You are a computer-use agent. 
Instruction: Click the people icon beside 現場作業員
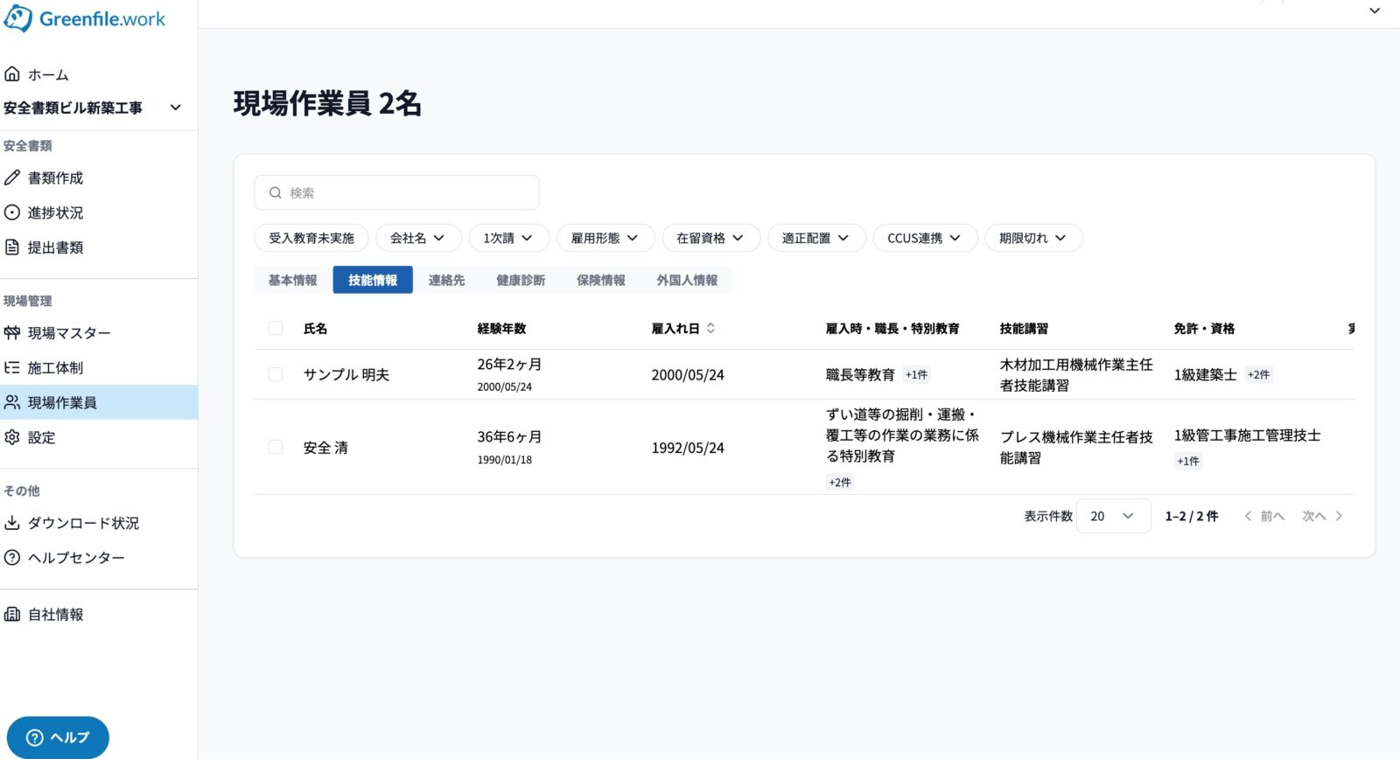[x=12, y=402]
